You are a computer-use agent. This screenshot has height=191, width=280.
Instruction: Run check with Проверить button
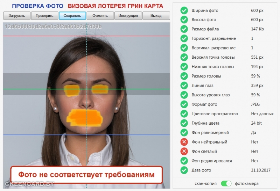coord(45,16)
